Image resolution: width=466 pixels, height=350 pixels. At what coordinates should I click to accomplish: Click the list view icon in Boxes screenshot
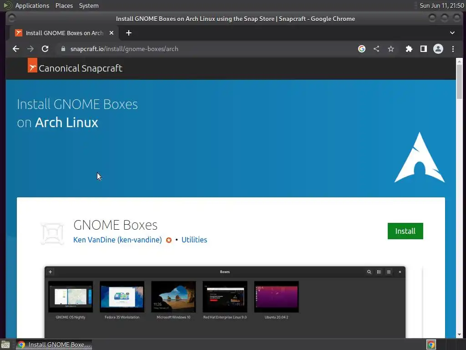[379, 272]
